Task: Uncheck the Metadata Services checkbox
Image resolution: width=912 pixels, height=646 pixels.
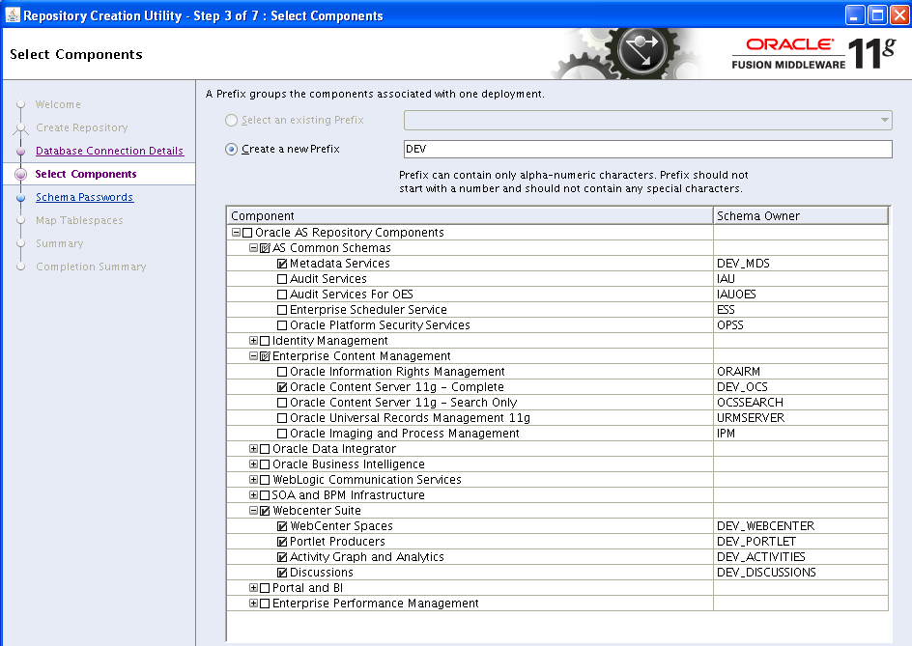Action: tap(282, 264)
